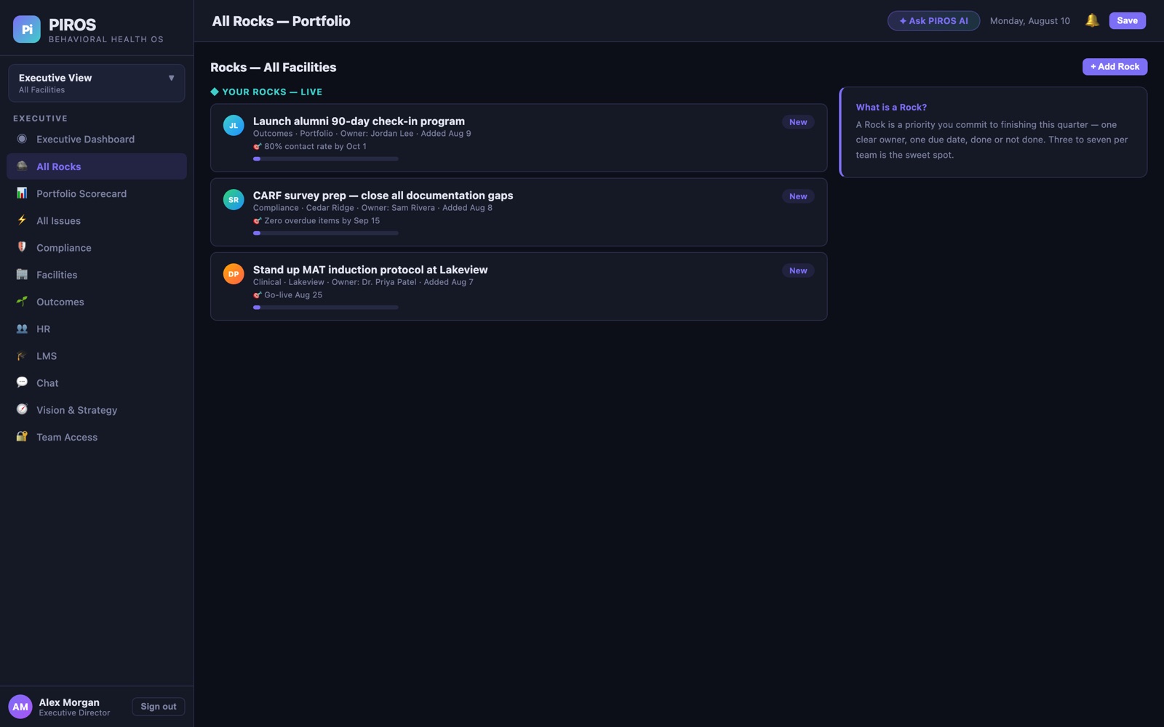Click the Outcomes sprout icon
Image resolution: width=1164 pixels, height=727 pixels.
(22, 302)
